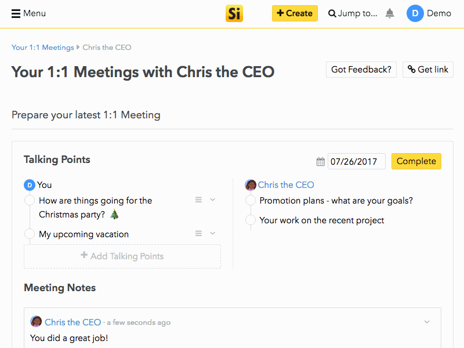Expand options for the Christmas party point
Screen dimensions: 464x348
point(211,200)
